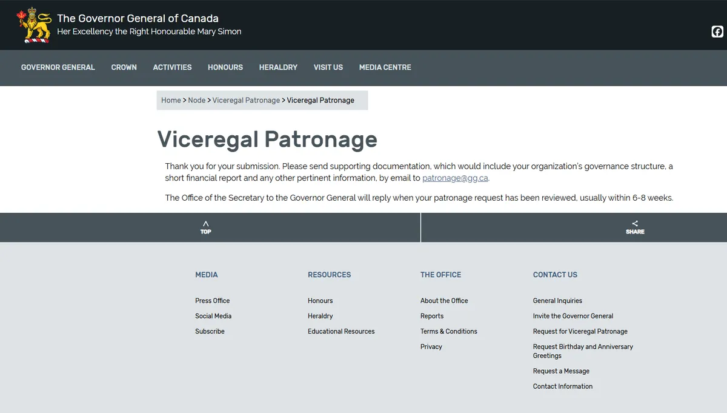This screenshot has height=413, width=727.
Task: Click the patronage@gg.ca email link
Action: click(x=455, y=178)
